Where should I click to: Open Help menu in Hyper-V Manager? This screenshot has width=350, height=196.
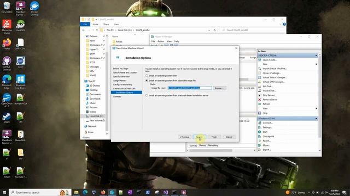point(177,41)
